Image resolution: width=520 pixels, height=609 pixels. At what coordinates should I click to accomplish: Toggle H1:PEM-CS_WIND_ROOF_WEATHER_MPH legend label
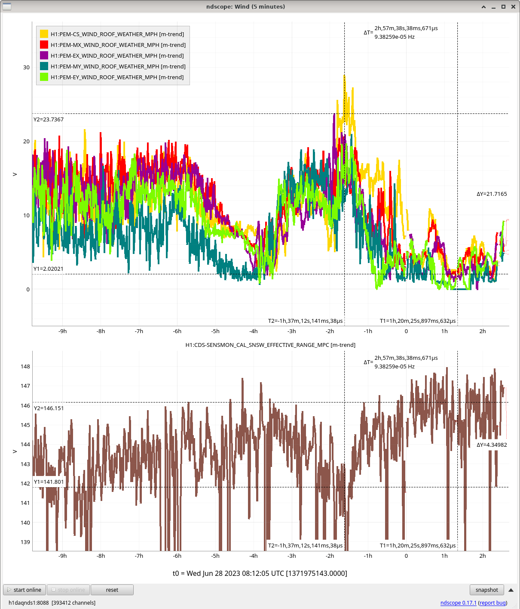117,34
